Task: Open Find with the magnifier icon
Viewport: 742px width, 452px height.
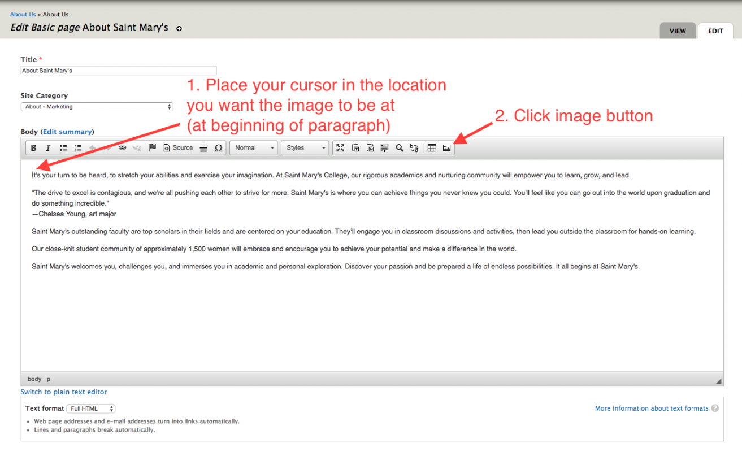Action: pos(400,148)
